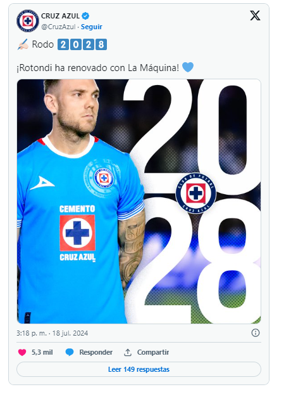This screenshot has width=291, height=394.
Task: Open the X logo link
Action: (255, 16)
